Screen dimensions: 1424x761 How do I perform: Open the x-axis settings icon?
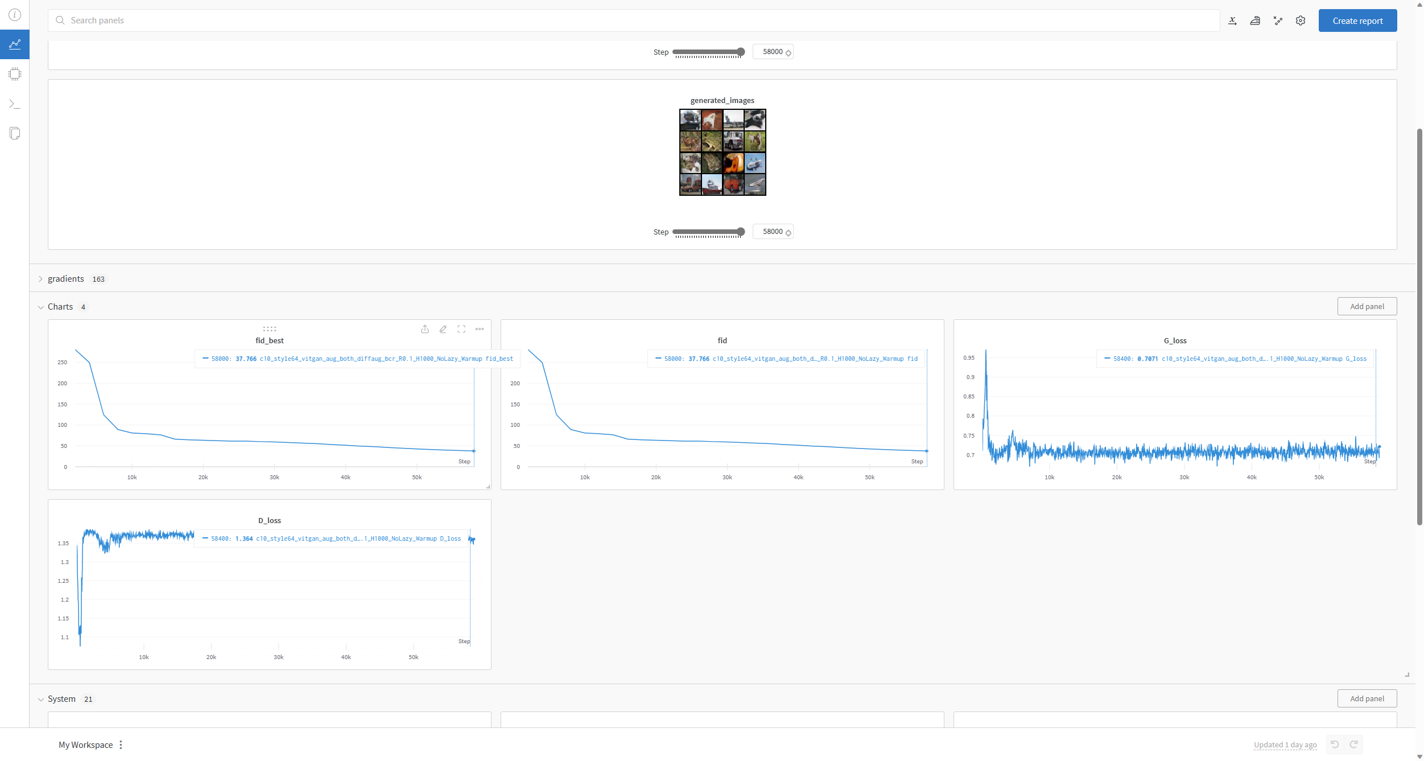tap(1232, 20)
